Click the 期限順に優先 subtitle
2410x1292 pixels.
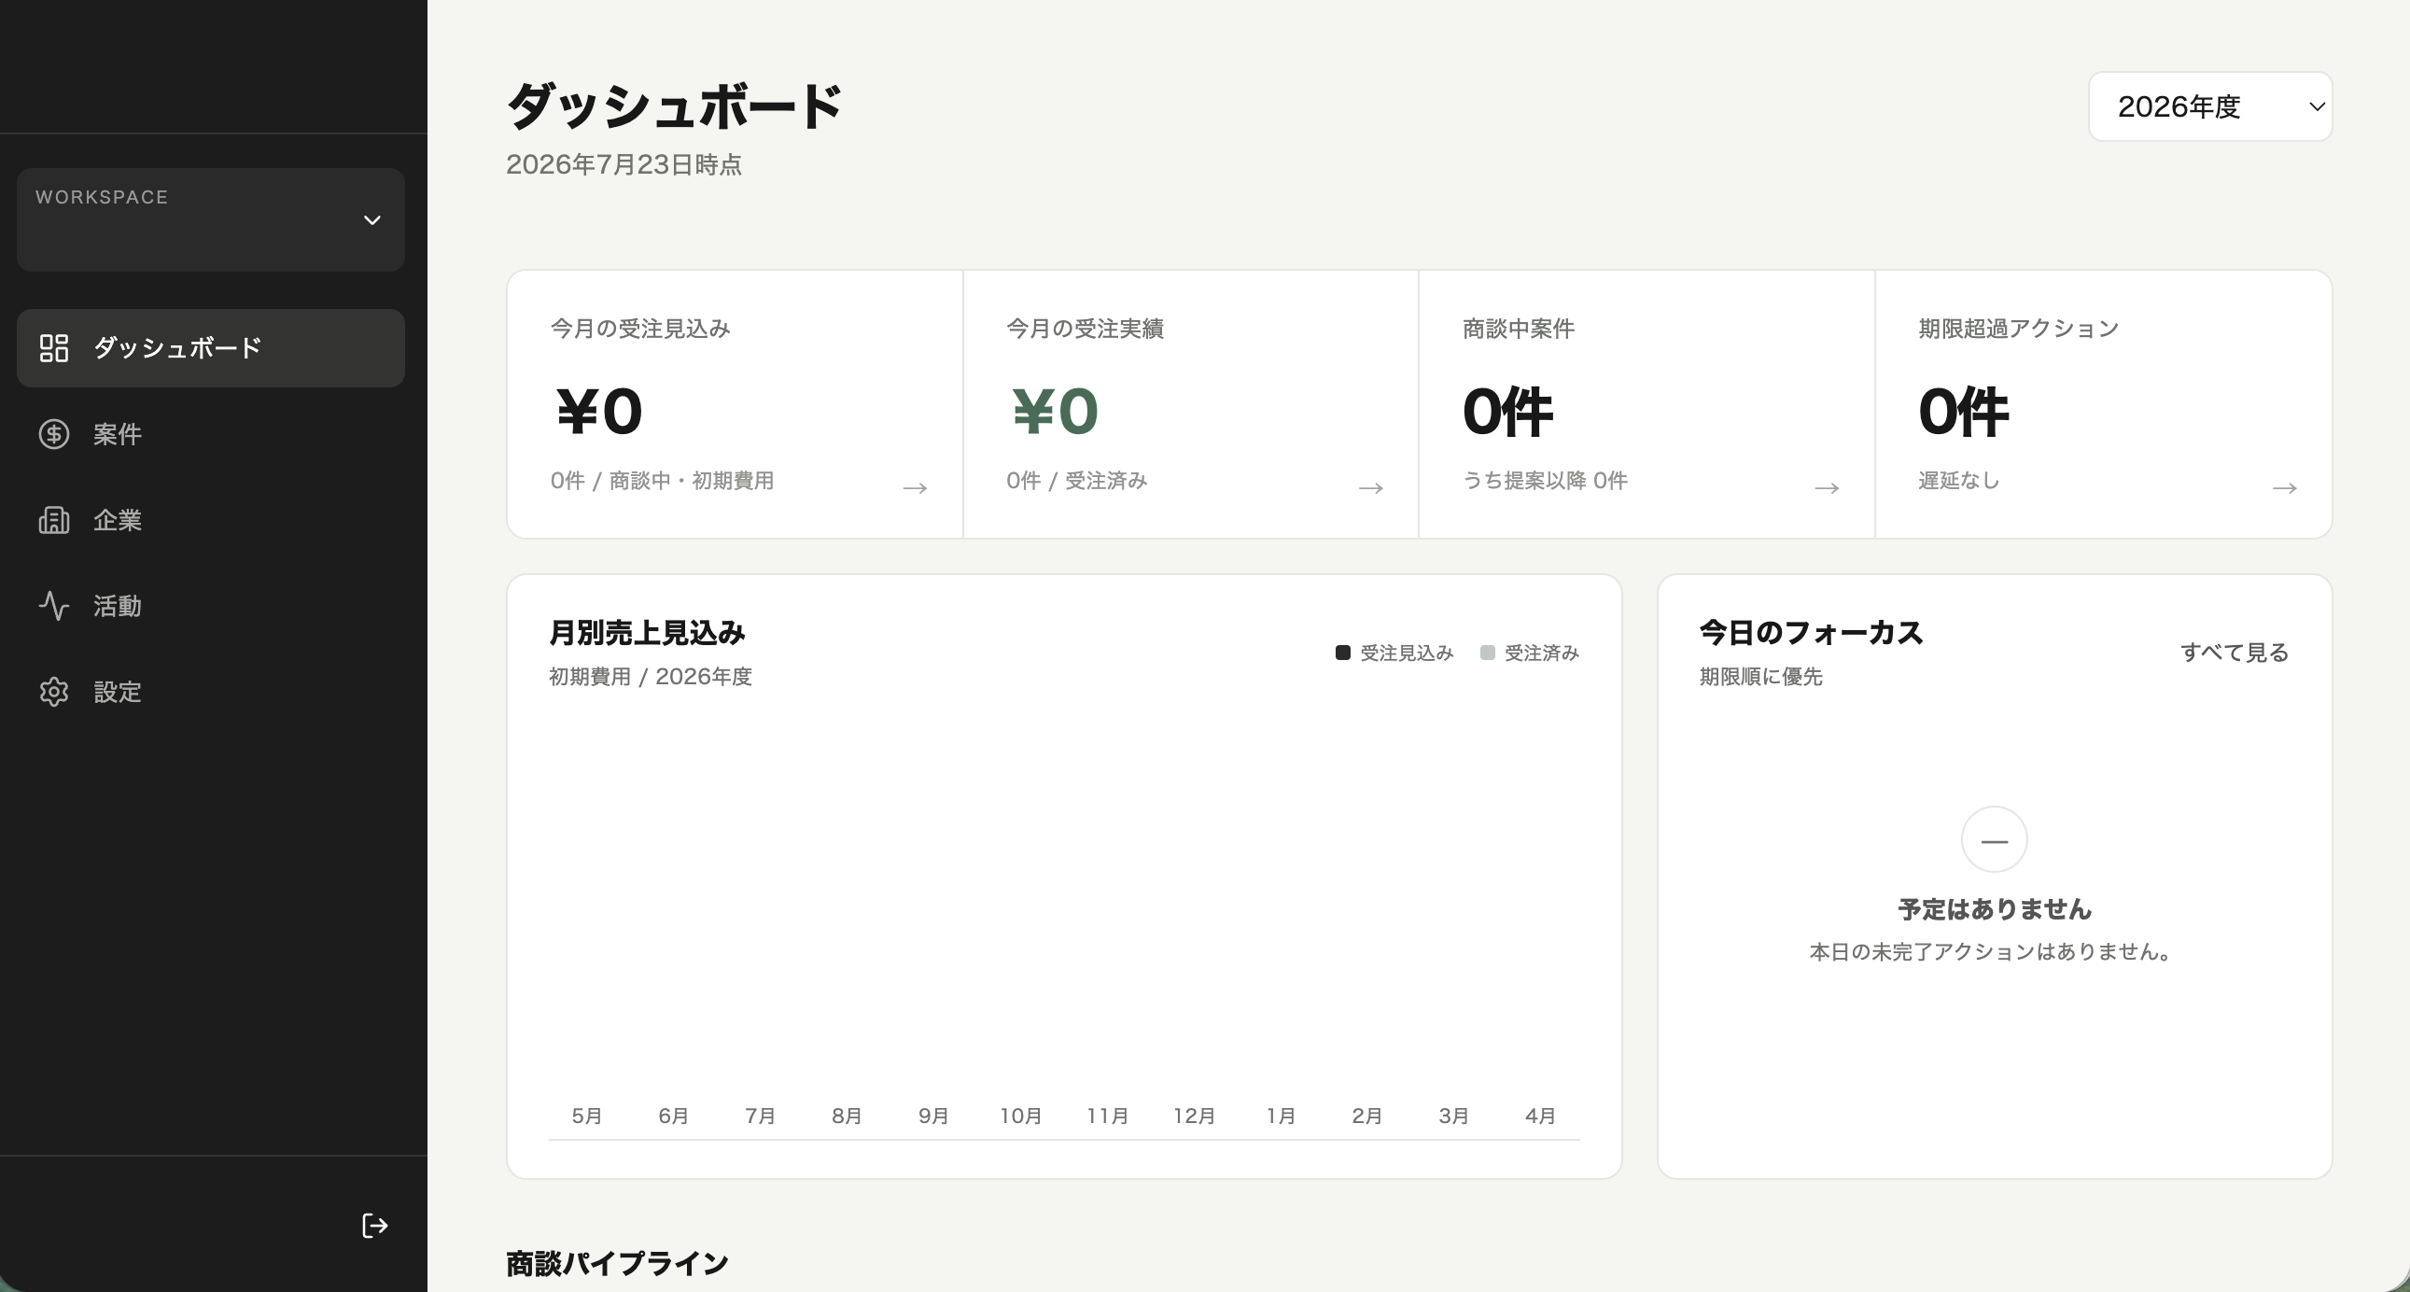coord(1760,677)
